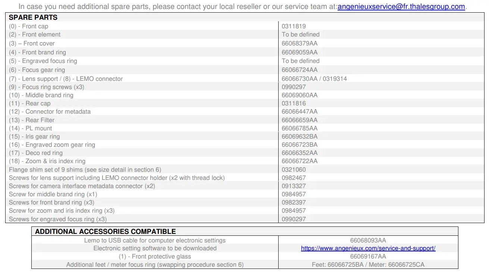489x273 pixels.
Task: Click part number 66066659AA
Action: tap(300, 120)
